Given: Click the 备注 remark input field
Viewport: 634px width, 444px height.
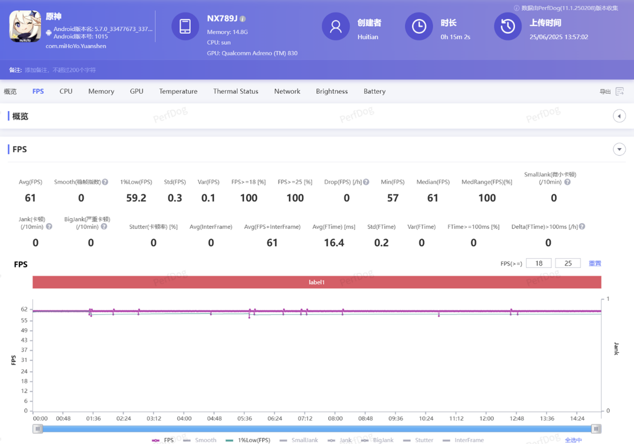Looking at the screenshot, I should [x=60, y=70].
